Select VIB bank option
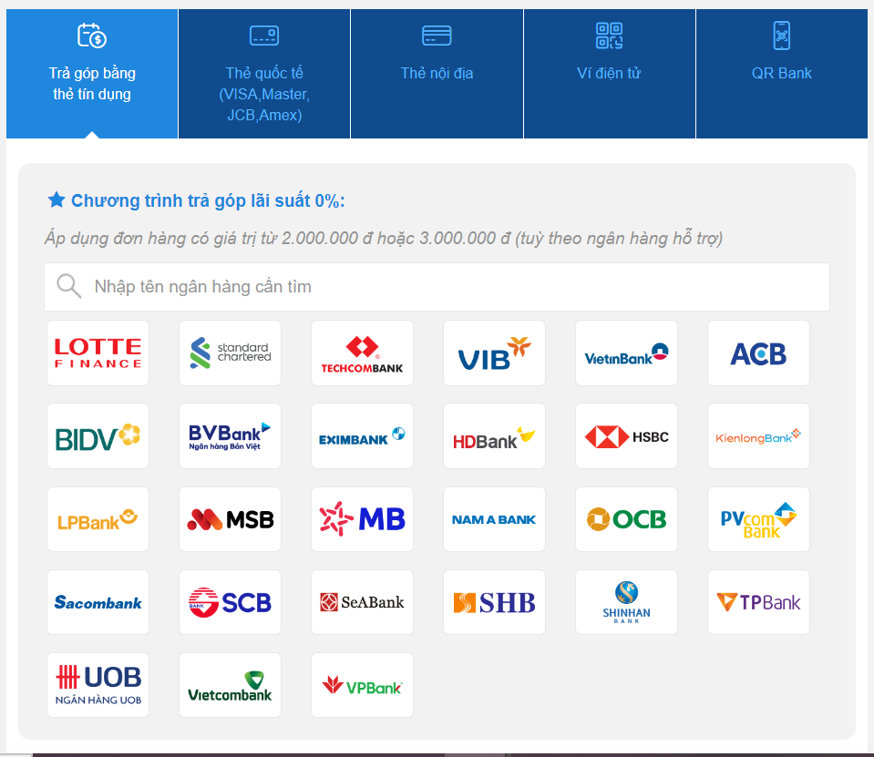This screenshot has height=757, width=874. click(494, 353)
